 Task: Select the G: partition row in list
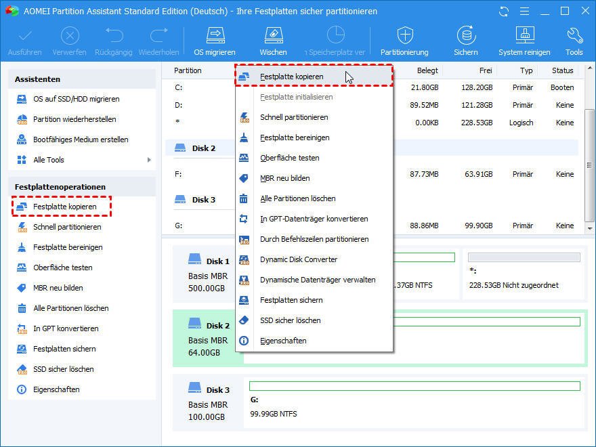[372, 226]
